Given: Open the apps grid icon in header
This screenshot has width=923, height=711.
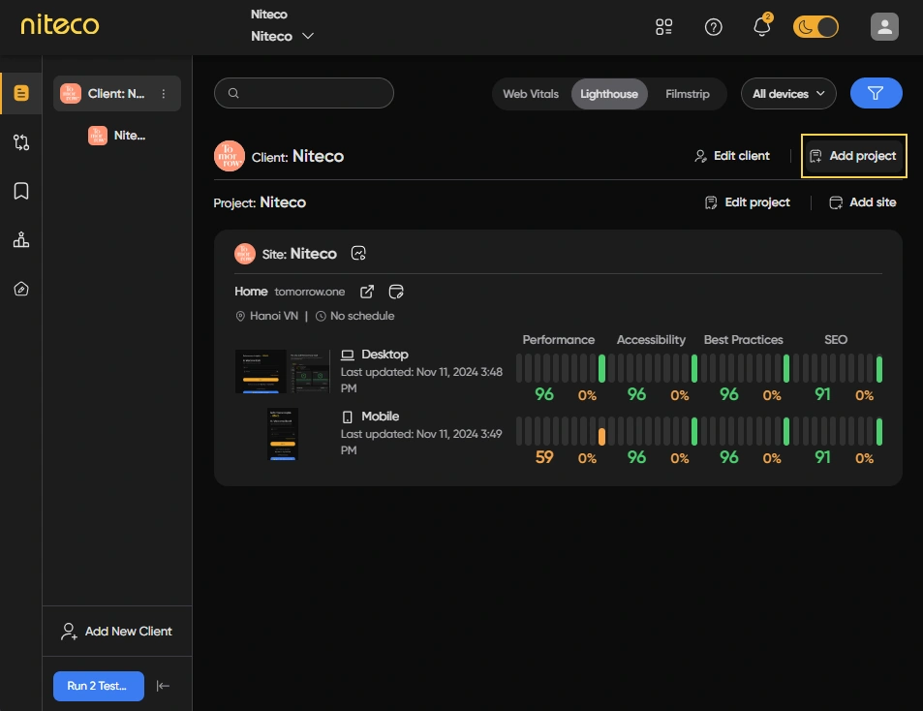Looking at the screenshot, I should 664,27.
